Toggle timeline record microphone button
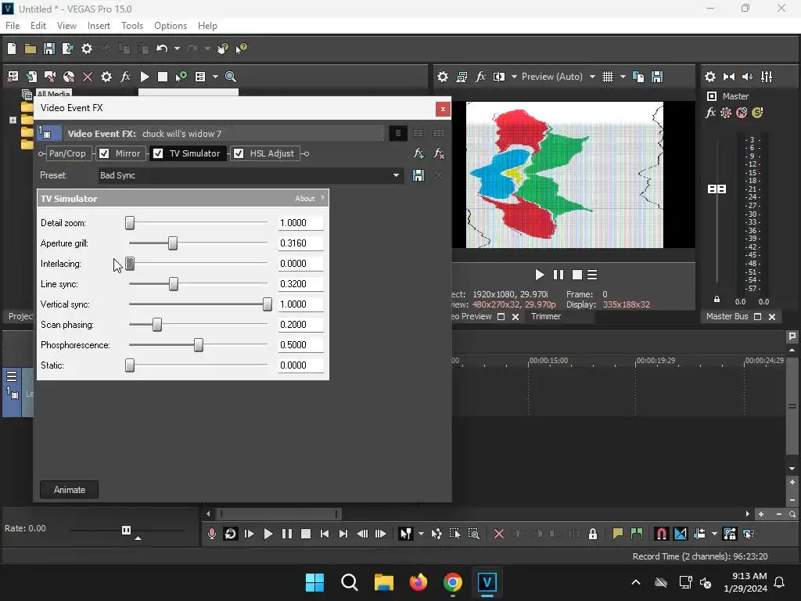The width and height of the screenshot is (801, 601). coord(211,534)
